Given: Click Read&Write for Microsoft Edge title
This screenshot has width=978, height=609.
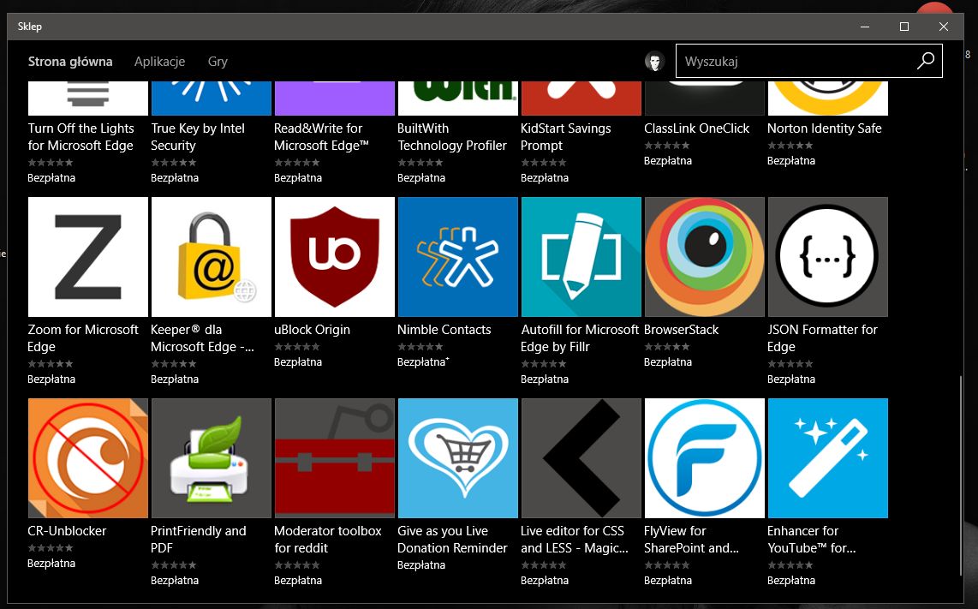Looking at the screenshot, I should [321, 137].
